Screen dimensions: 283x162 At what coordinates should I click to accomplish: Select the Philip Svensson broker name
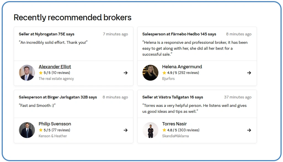tap(55, 124)
